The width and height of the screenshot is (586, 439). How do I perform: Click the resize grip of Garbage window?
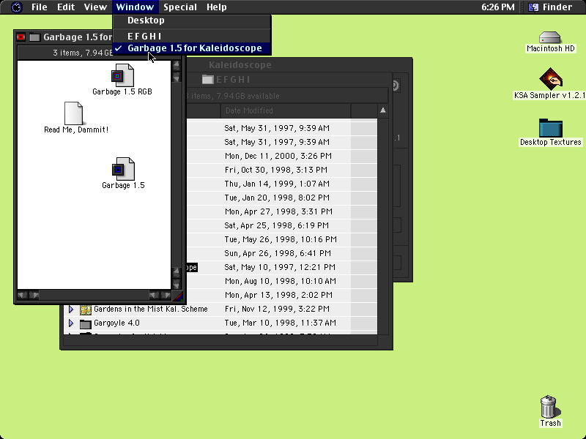178,296
